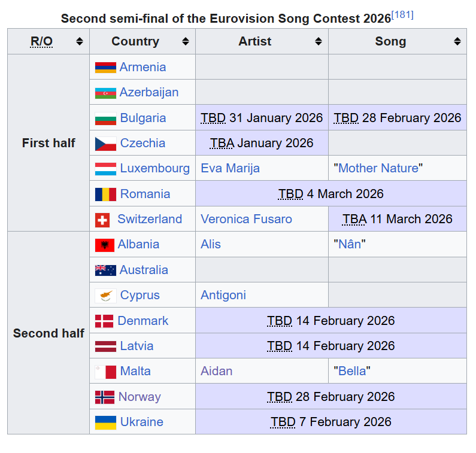This screenshot has height=453, width=476.
Task: Sort table by Song column arrows
Action: (457, 41)
